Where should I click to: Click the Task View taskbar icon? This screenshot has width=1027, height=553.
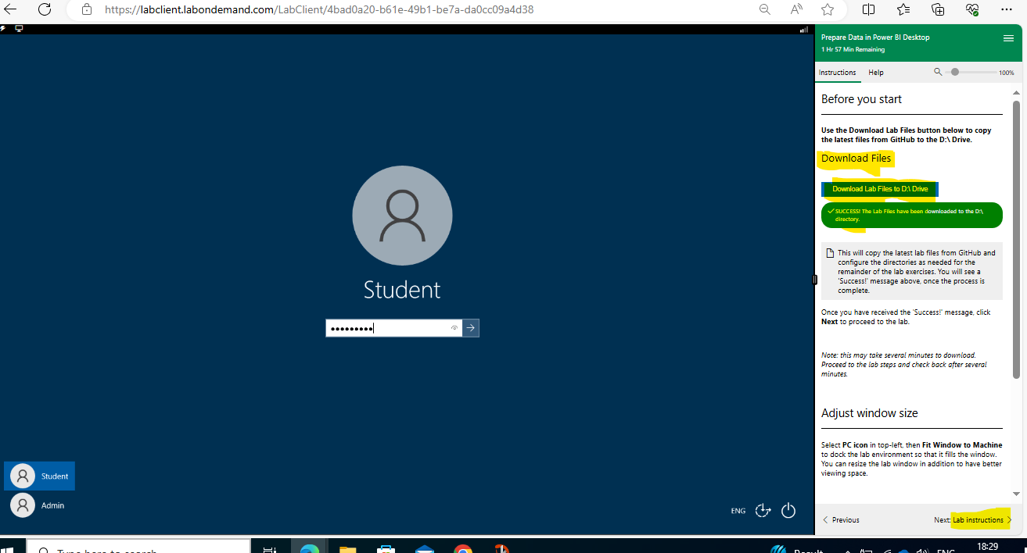point(269,549)
